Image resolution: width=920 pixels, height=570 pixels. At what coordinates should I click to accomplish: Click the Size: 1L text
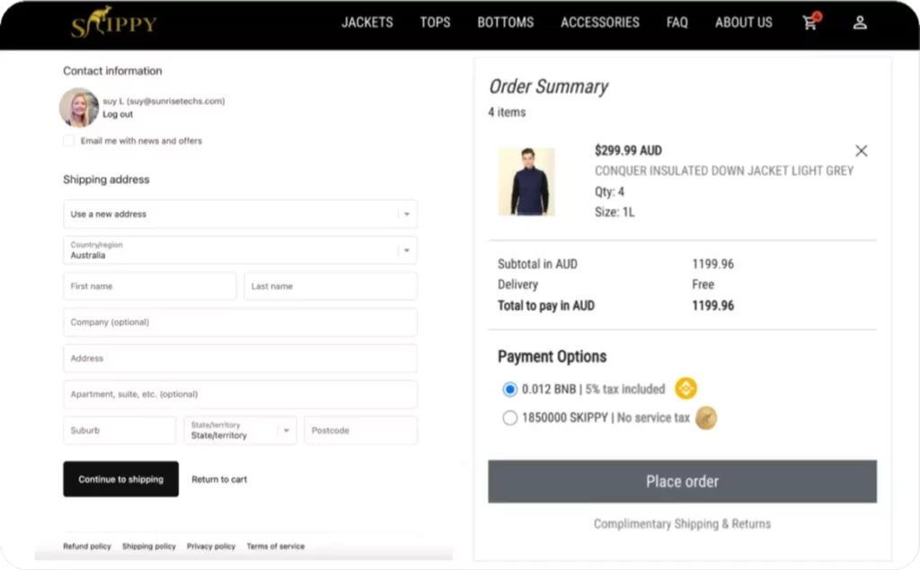[x=615, y=212]
